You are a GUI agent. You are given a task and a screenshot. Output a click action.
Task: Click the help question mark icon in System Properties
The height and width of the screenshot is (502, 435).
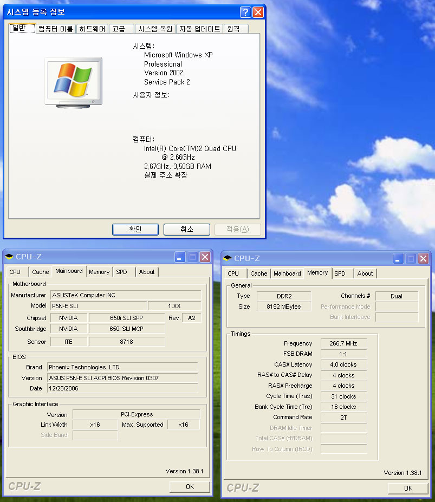point(245,12)
